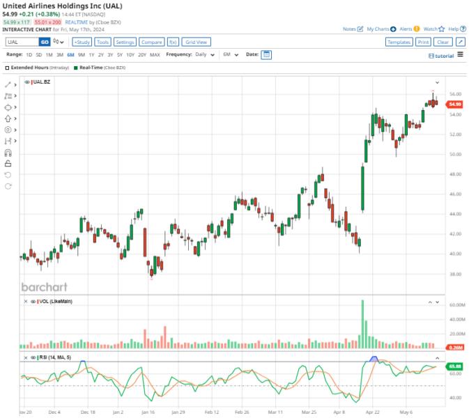Close the VOL indicator pane

click(26, 302)
